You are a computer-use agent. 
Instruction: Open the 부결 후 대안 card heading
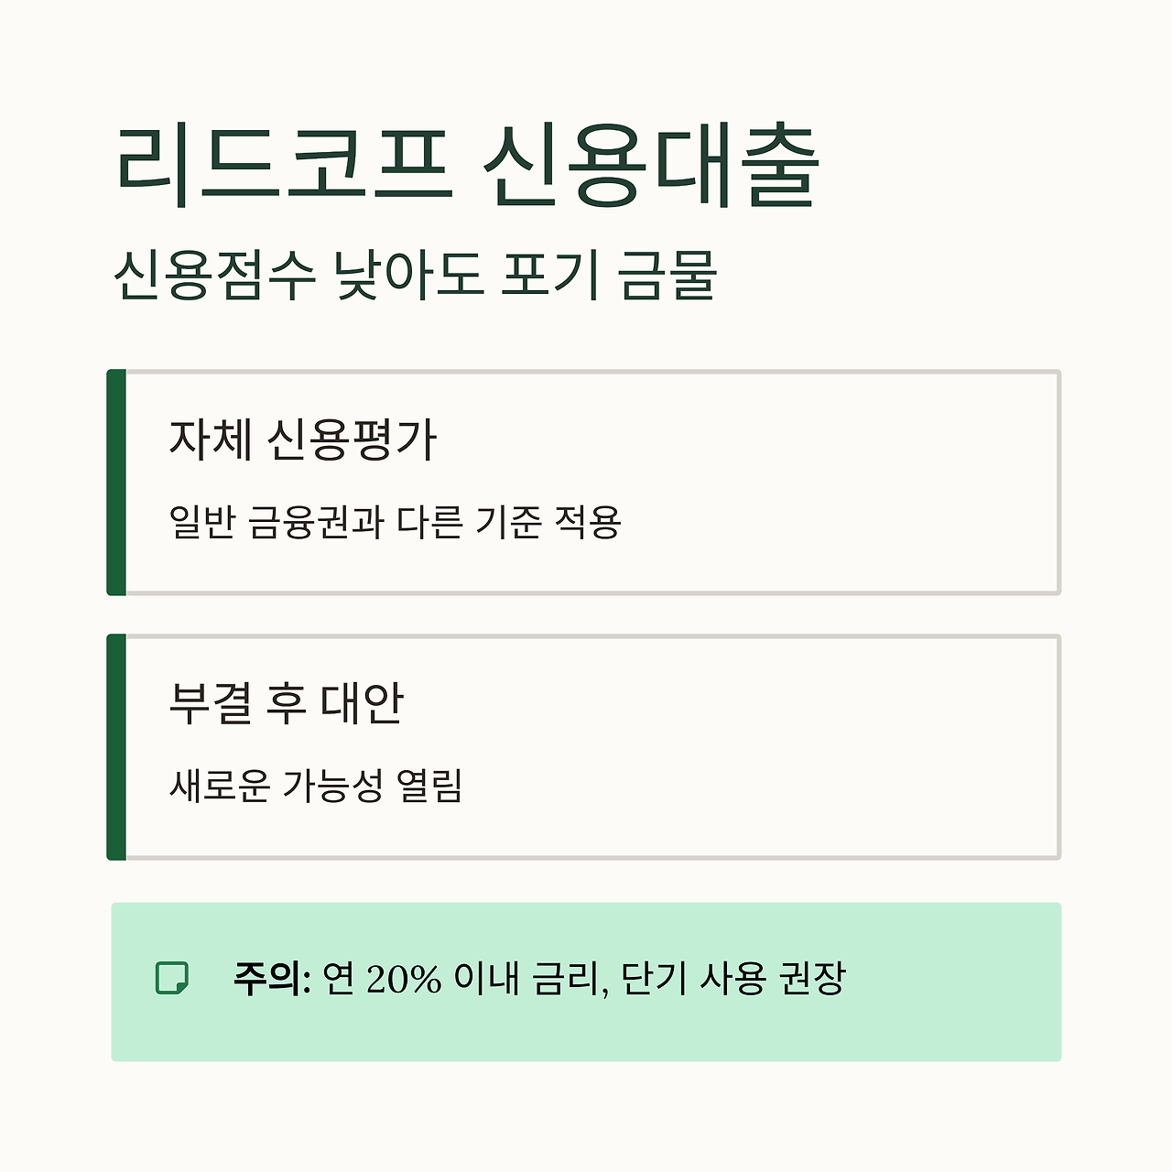coord(286,704)
